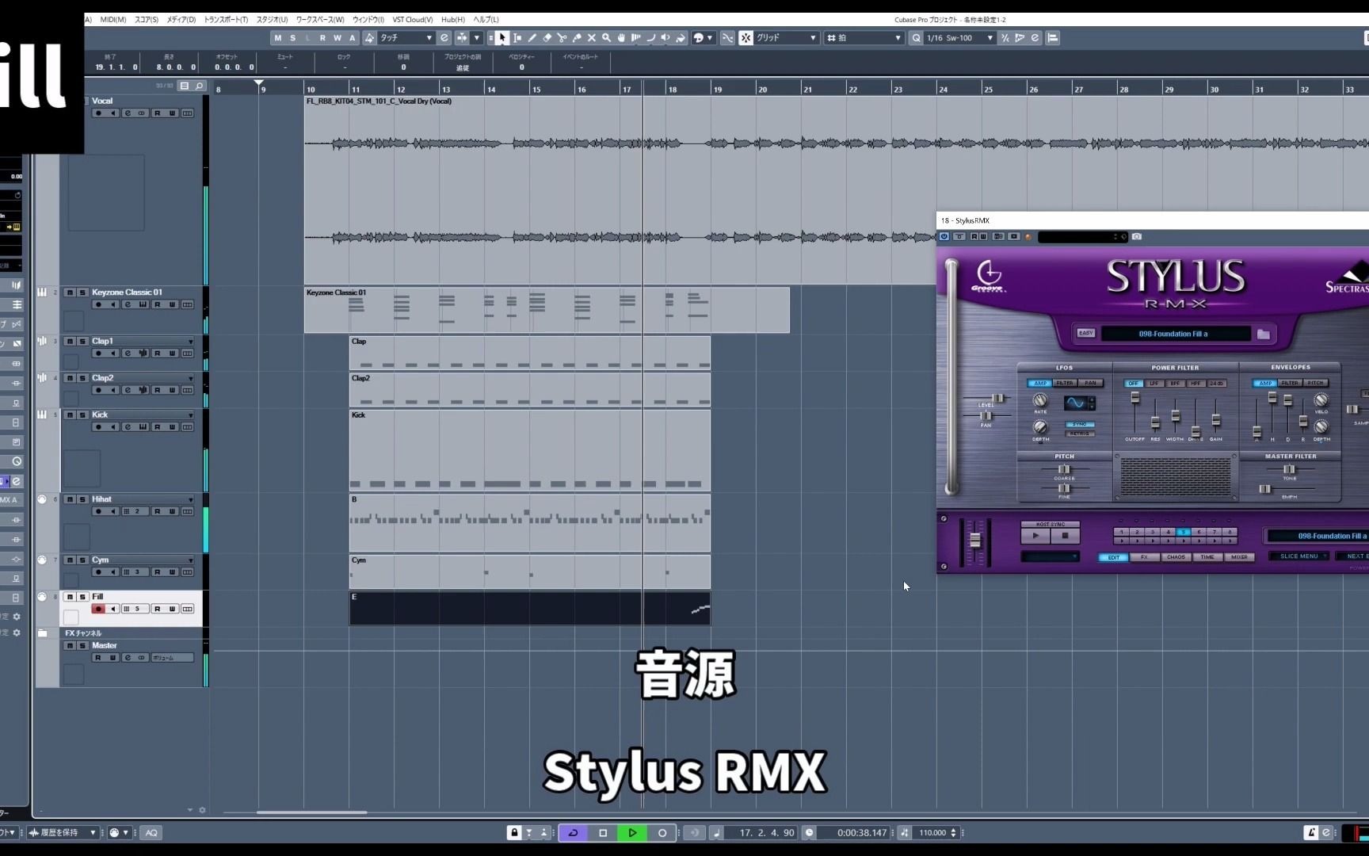Click AQ auto-quantize button in bottom bar

coord(151,832)
